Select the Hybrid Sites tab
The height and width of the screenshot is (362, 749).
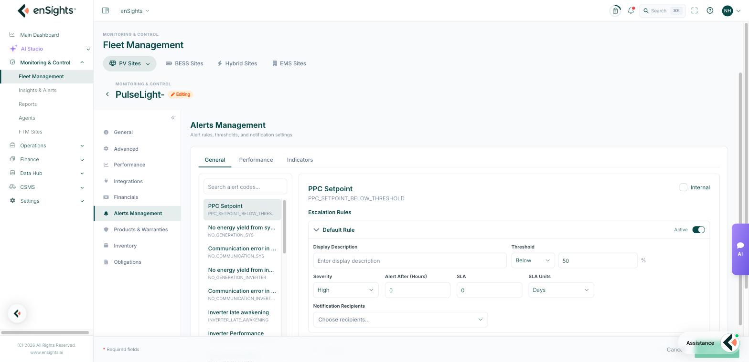237,63
